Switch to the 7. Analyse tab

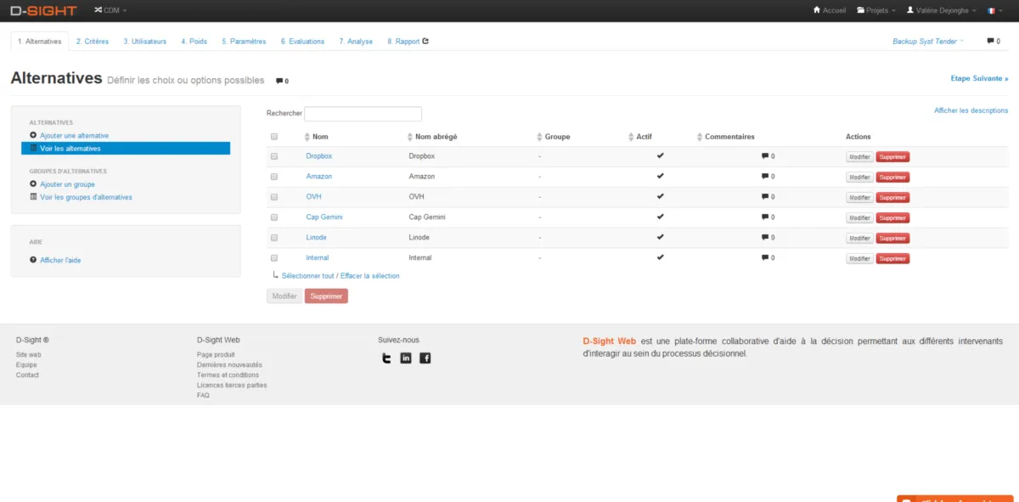click(x=356, y=41)
